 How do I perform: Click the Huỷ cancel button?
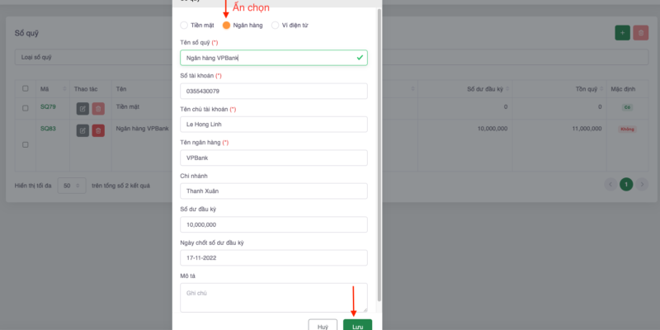click(323, 325)
